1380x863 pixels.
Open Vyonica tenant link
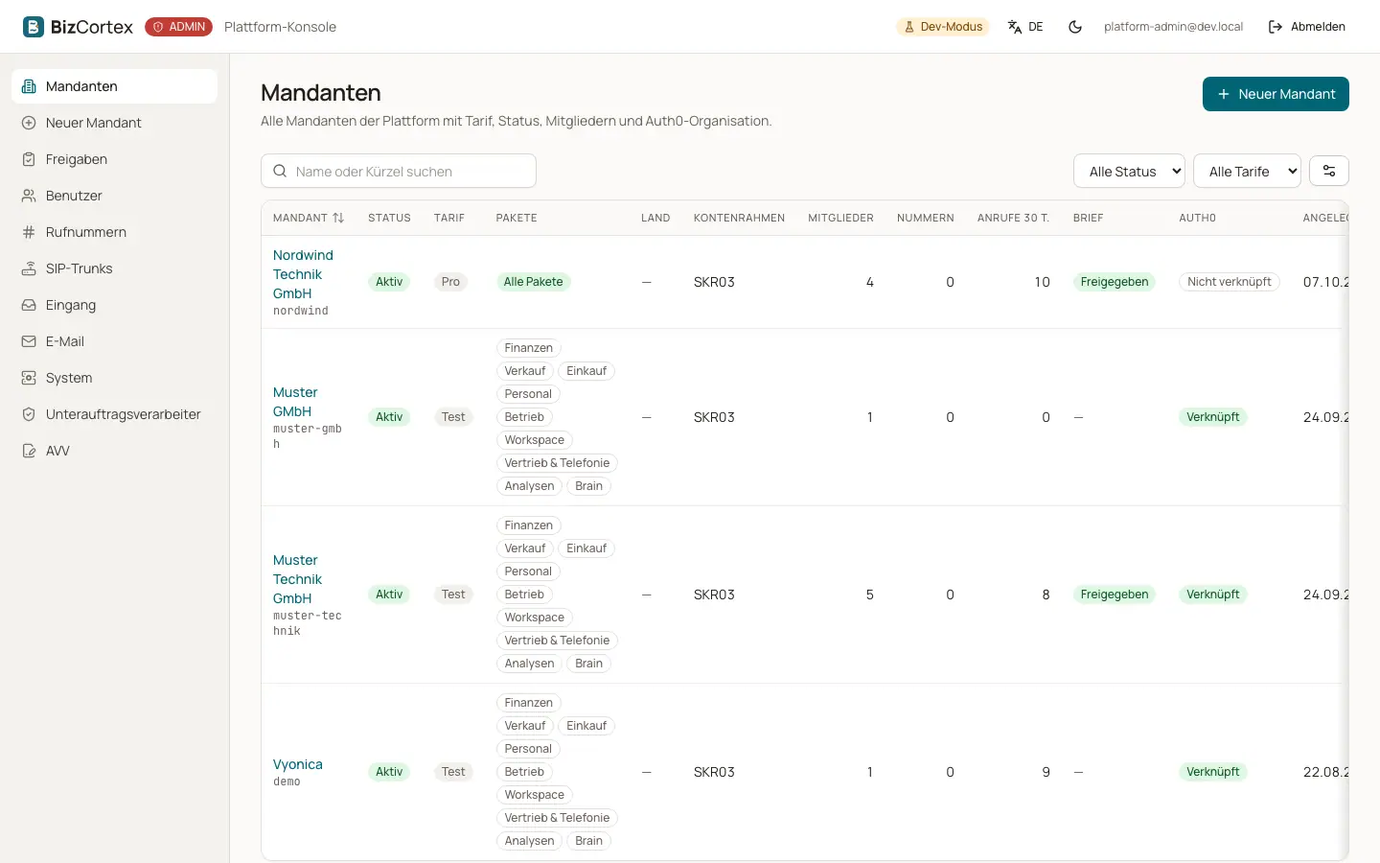(298, 764)
